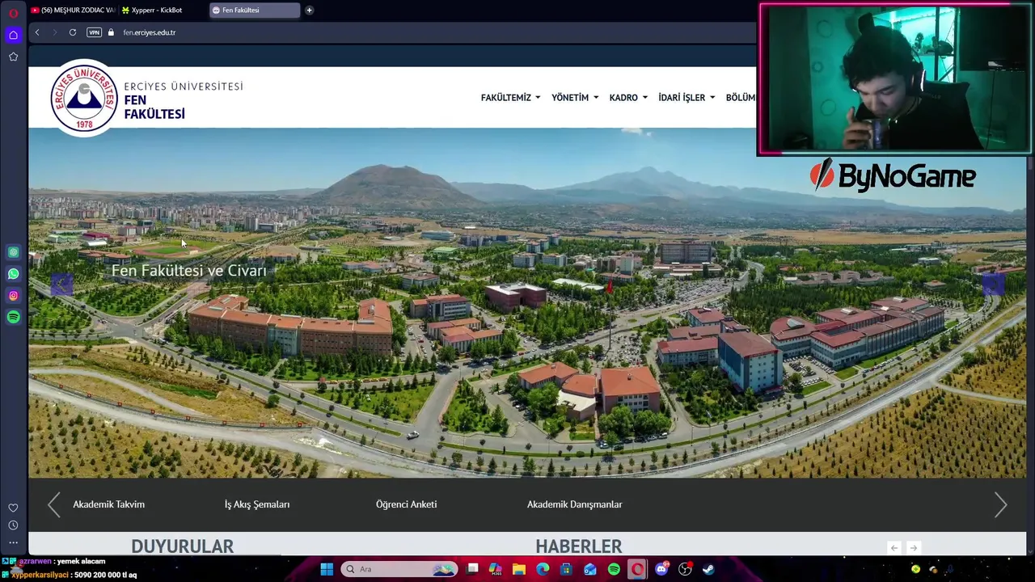Launch Steam from the taskbar

click(x=708, y=569)
